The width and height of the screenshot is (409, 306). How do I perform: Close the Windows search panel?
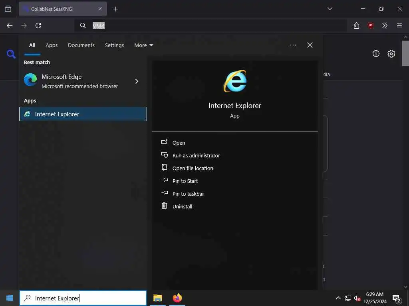click(310, 45)
